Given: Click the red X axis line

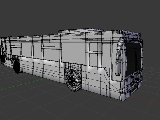Looking at the screenshot, I should 144,101.
